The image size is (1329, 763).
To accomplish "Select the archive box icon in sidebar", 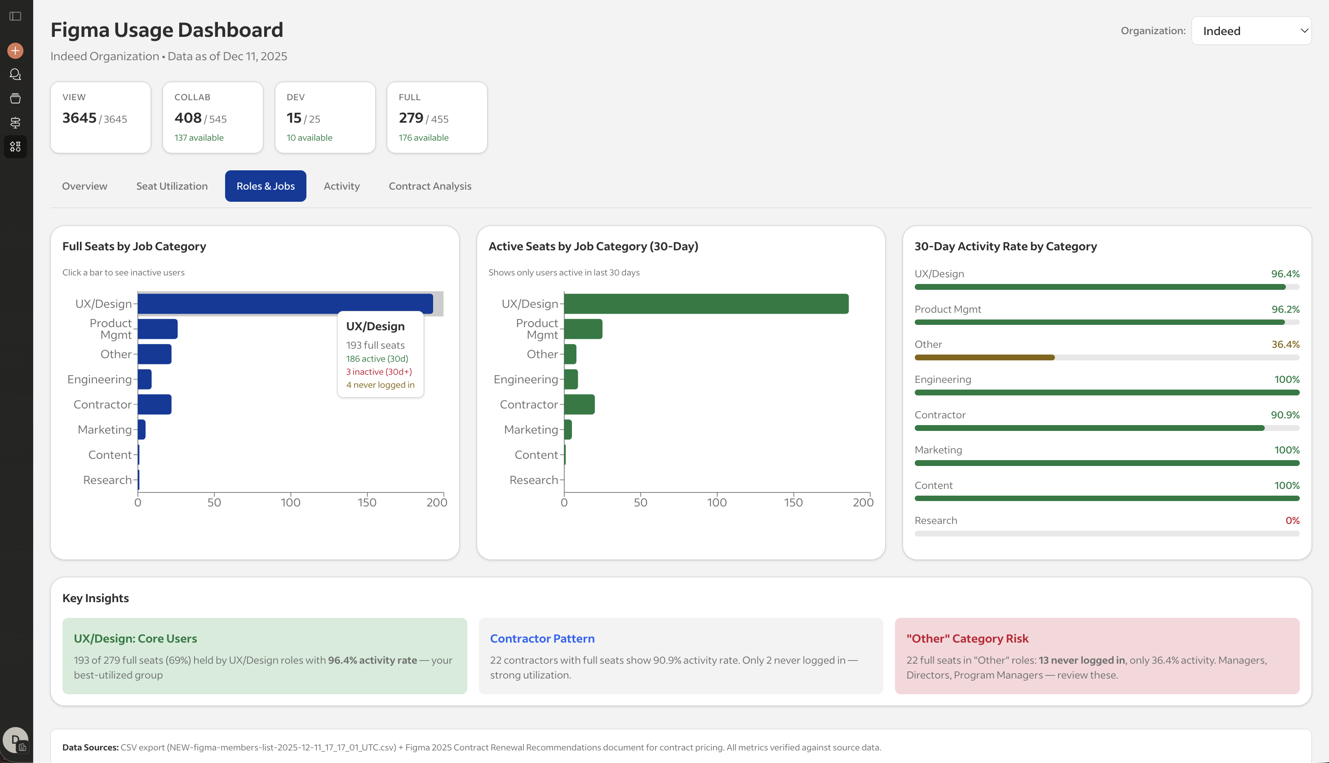I will pos(15,98).
